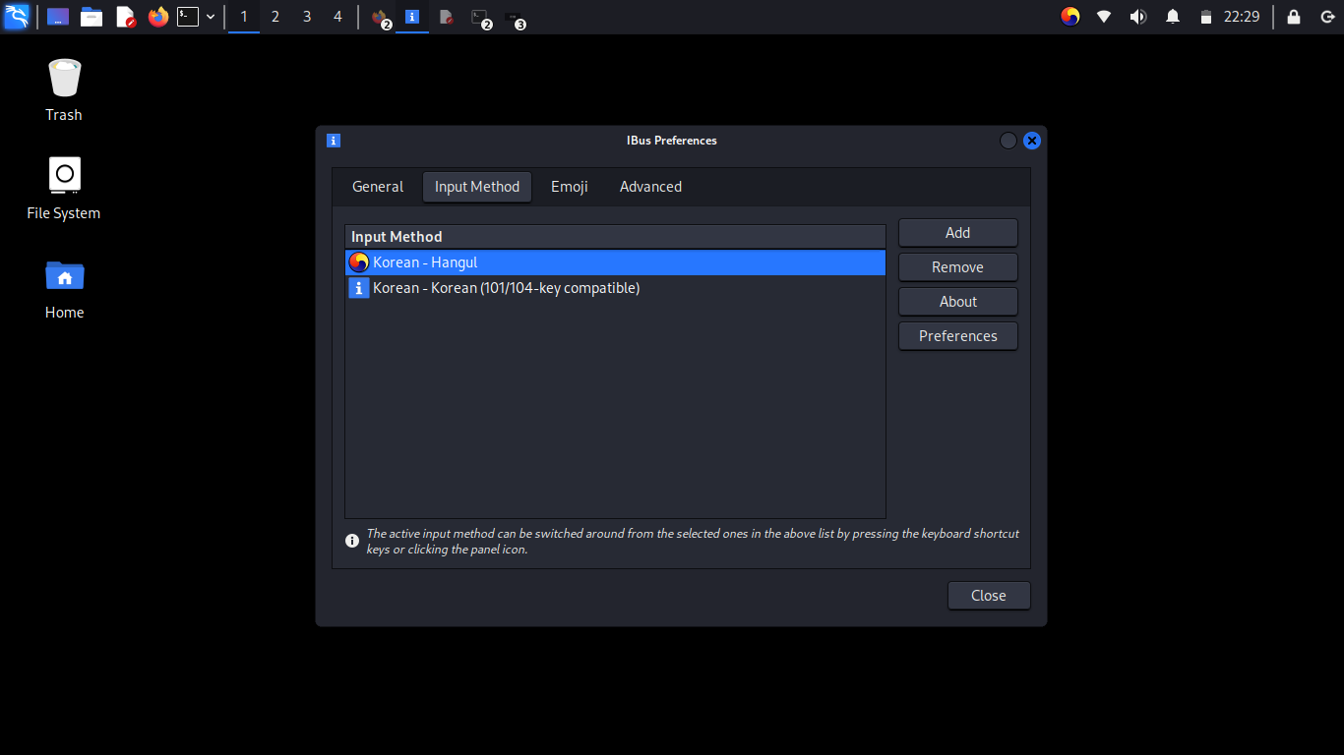This screenshot has width=1344, height=755.
Task: Open the file manager from the panel
Action: point(92,17)
